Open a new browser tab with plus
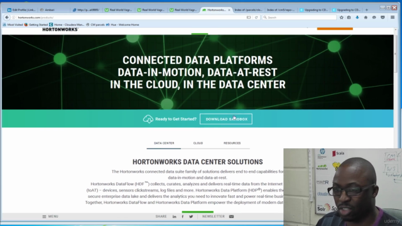Image resolution: width=402 pixels, height=226 pixels. tap(367, 10)
